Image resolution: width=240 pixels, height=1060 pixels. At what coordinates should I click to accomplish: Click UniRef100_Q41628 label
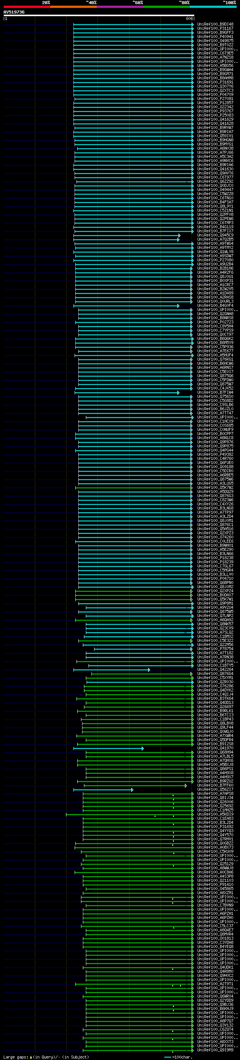click(215, 123)
